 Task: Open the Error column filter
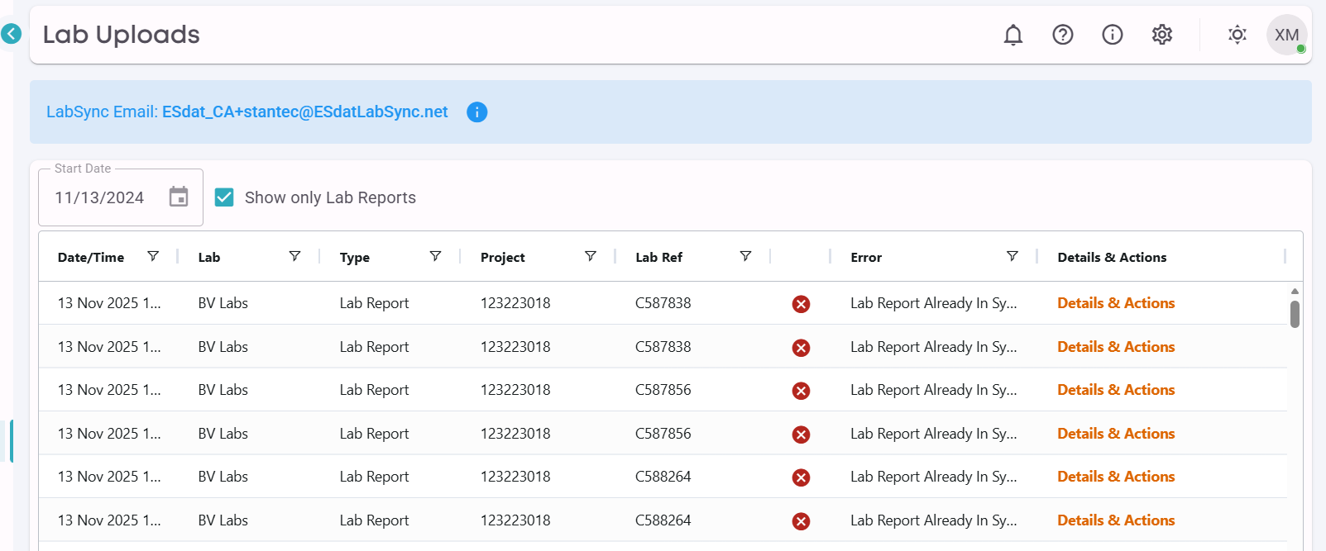(x=1012, y=256)
